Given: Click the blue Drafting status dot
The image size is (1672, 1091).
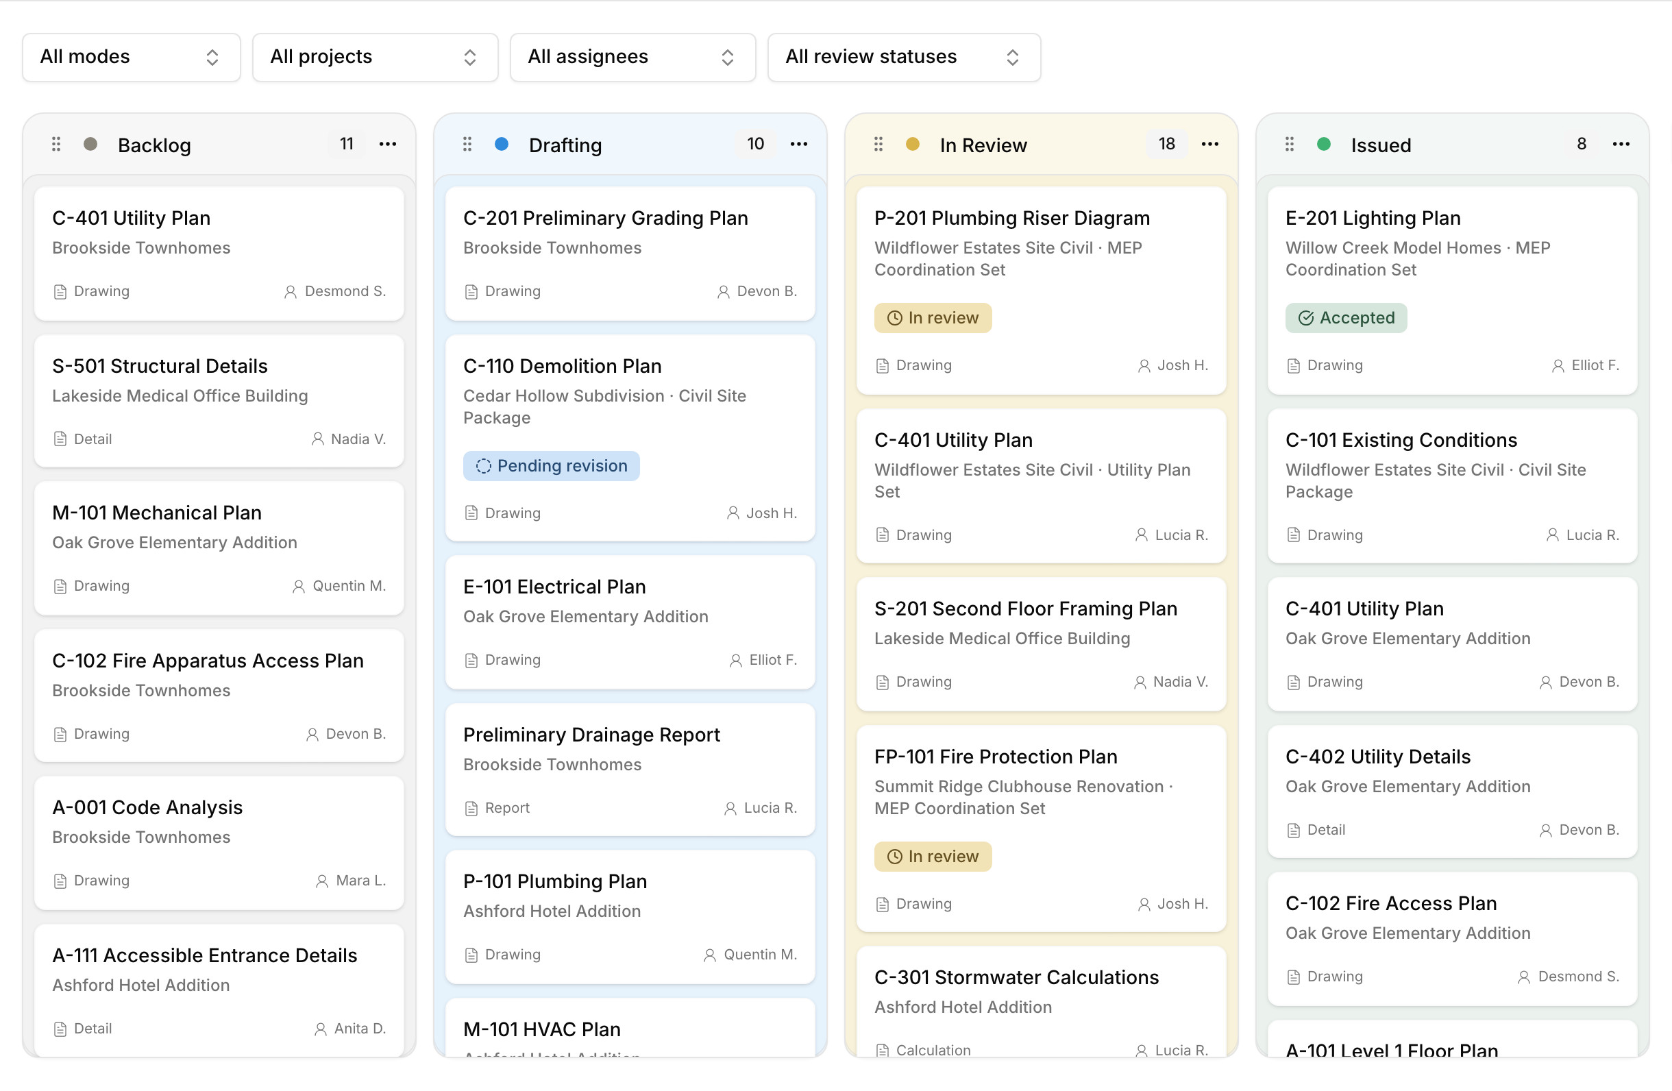Looking at the screenshot, I should [x=502, y=144].
